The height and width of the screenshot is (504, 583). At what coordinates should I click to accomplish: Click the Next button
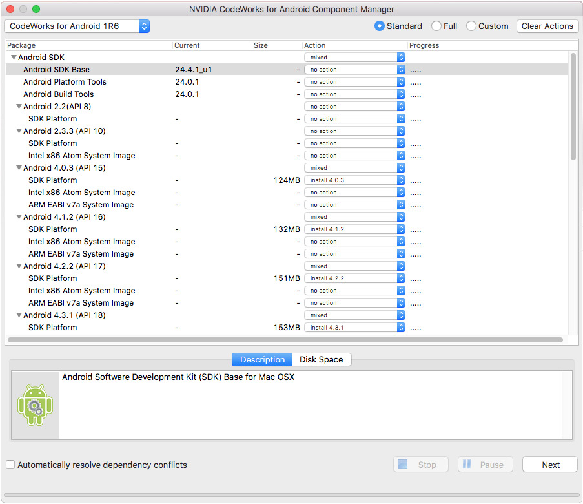(549, 464)
